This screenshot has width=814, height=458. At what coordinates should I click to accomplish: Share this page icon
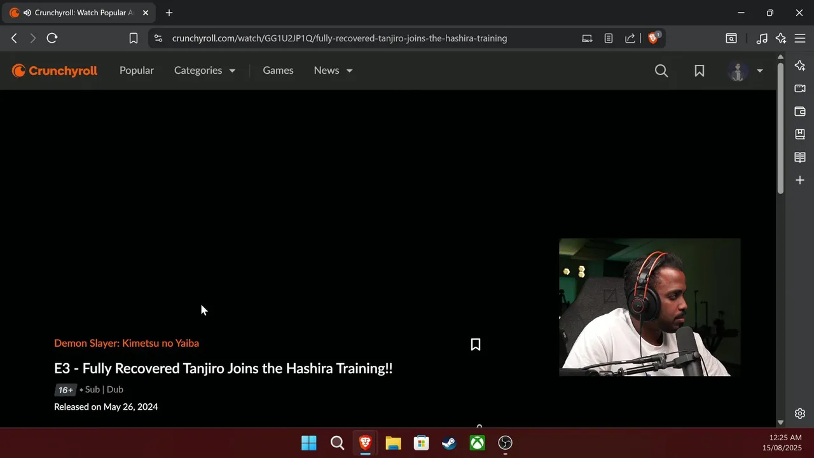click(630, 38)
